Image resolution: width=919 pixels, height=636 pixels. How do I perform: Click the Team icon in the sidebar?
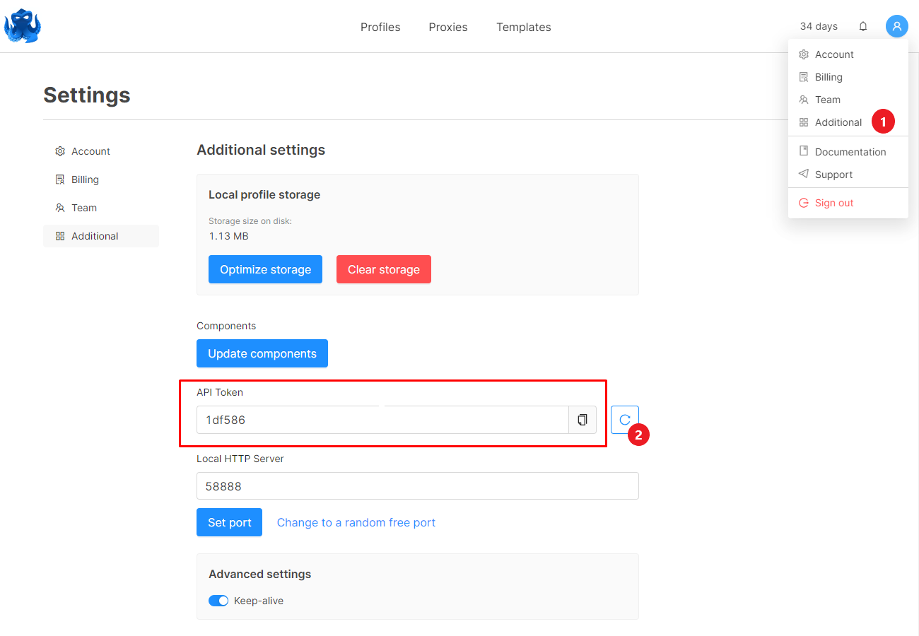pos(59,207)
